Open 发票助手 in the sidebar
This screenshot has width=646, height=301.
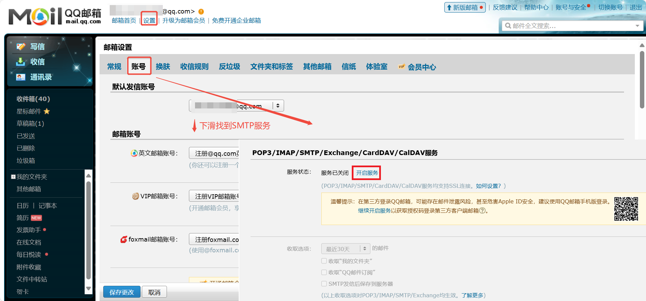(x=29, y=230)
